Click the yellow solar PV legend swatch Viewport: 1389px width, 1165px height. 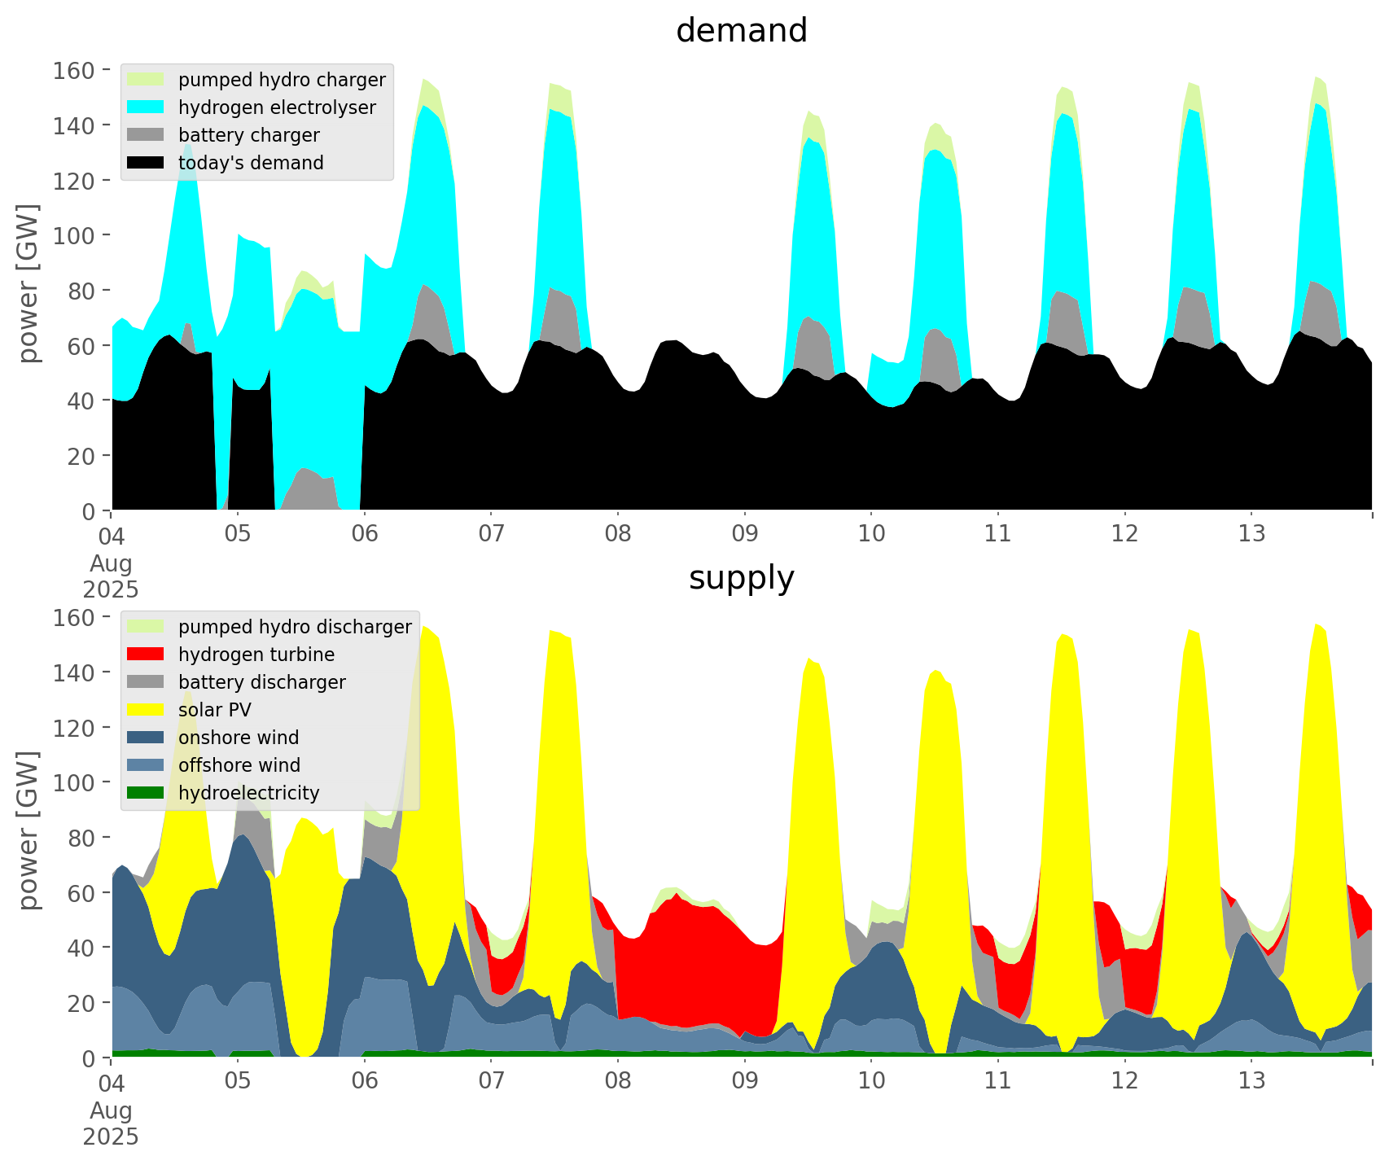(146, 710)
